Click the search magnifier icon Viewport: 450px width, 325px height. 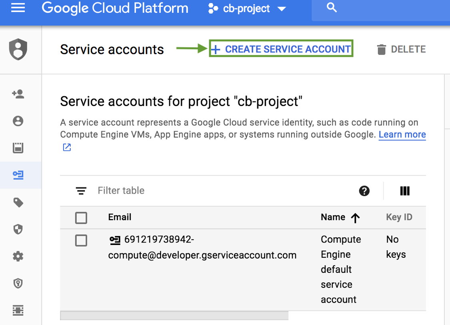click(x=332, y=8)
